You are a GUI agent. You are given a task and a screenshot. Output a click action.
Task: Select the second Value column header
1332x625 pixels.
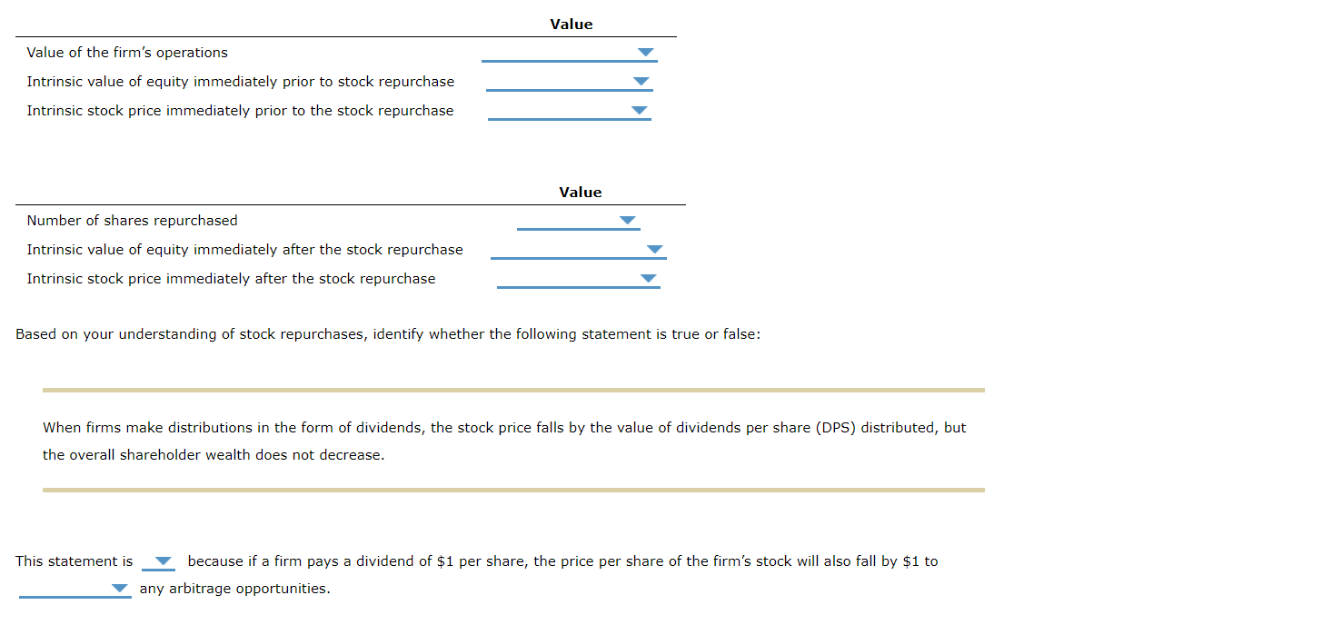(579, 192)
